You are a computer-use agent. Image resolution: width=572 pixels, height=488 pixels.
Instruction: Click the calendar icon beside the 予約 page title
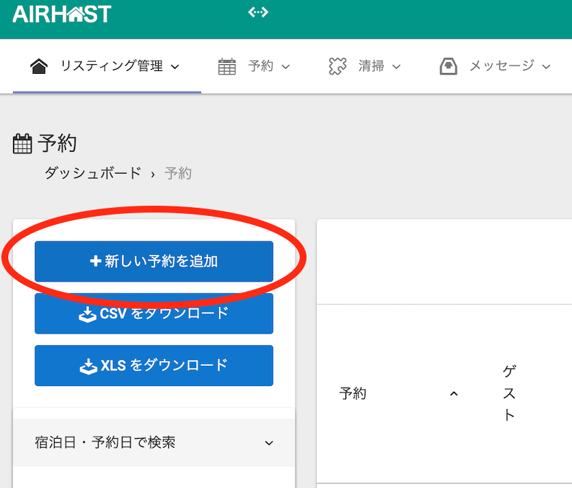[23, 144]
